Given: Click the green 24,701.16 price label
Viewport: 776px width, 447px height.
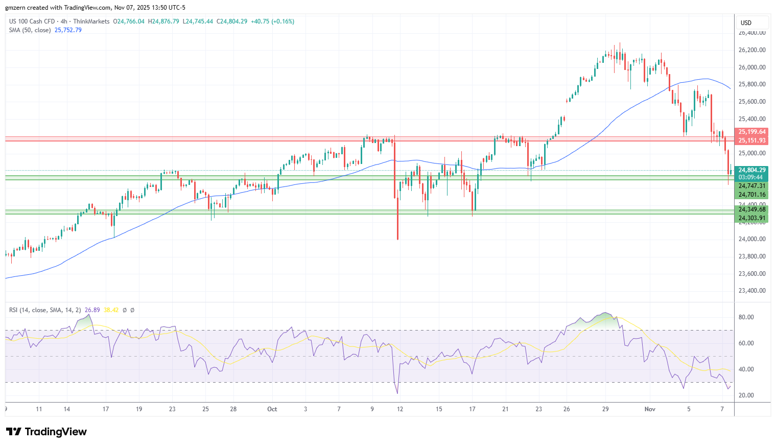Looking at the screenshot, I should click(x=751, y=195).
